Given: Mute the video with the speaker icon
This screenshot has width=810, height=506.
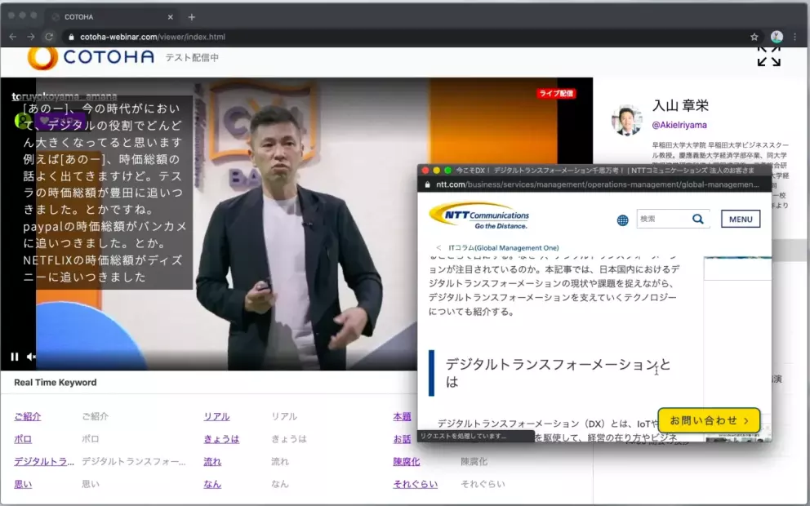Looking at the screenshot, I should (x=31, y=357).
